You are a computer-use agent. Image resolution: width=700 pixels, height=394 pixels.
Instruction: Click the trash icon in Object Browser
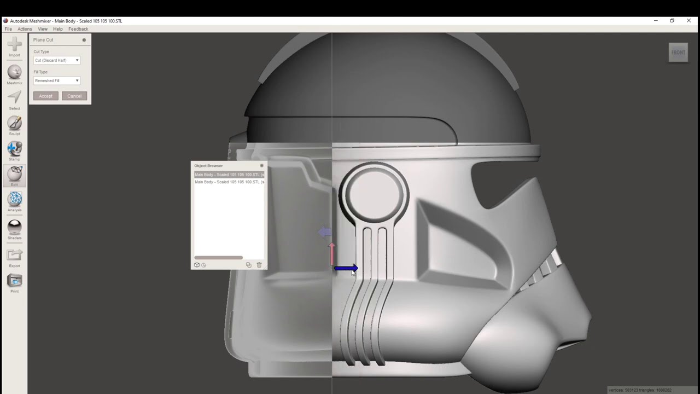[x=259, y=265]
